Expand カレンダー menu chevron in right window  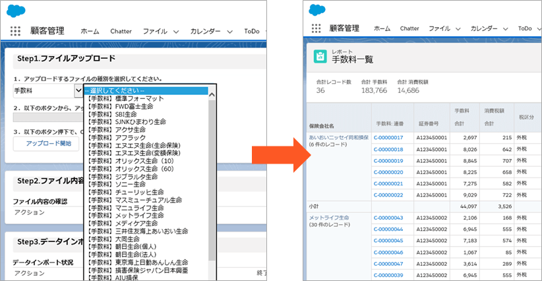(x=505, y=29)
